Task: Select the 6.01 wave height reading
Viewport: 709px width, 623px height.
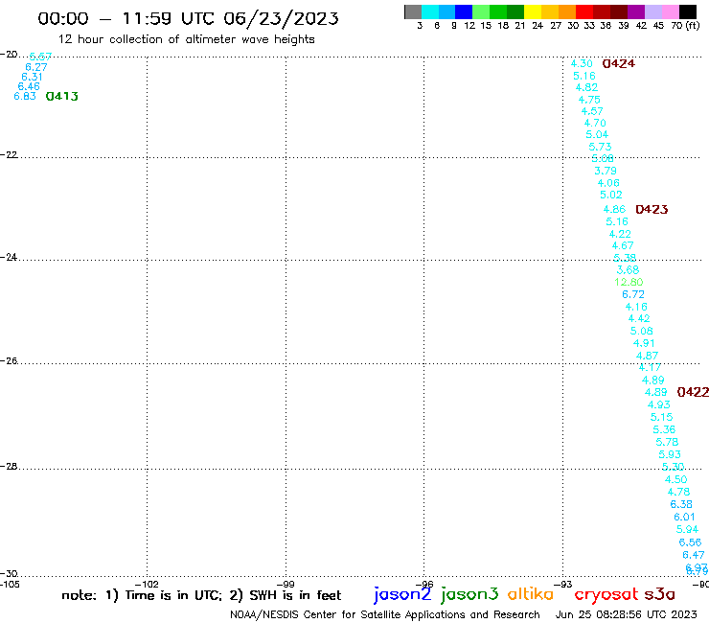Action: point(685,518)
